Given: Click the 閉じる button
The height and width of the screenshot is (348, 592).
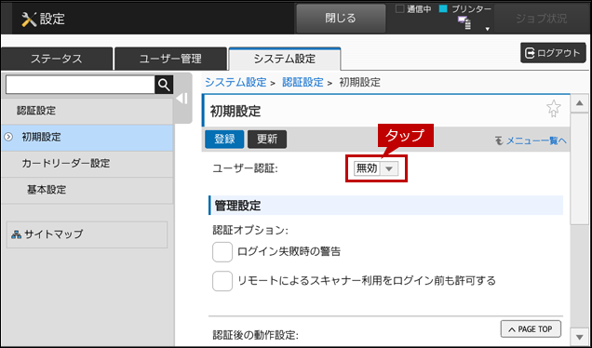Looking at the screenshot, I should (341, 19).
